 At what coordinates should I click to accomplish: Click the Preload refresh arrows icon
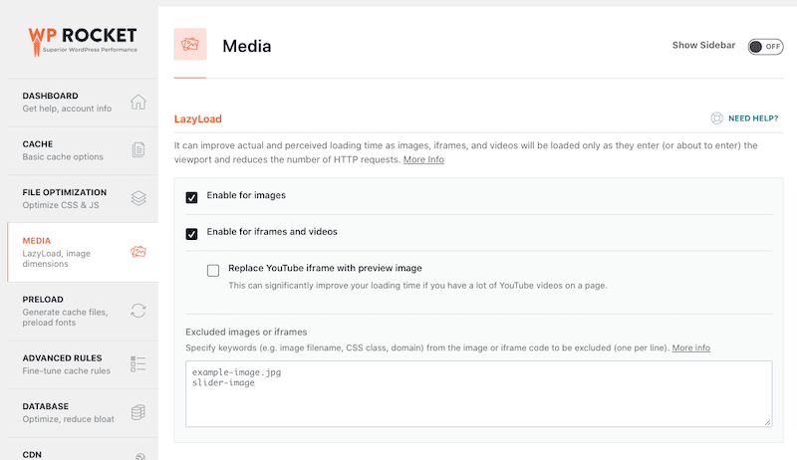click(x=138, y=311)
